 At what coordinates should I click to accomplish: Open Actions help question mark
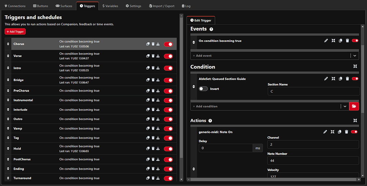(210, 121)
